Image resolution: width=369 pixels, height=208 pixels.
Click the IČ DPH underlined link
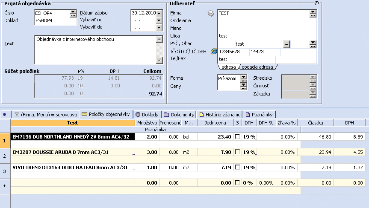199,52
